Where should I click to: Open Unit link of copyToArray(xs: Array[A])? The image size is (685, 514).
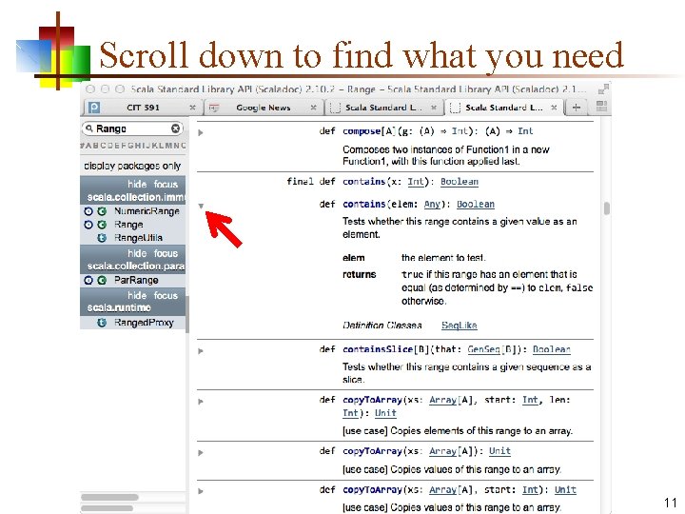coord(499,451)
